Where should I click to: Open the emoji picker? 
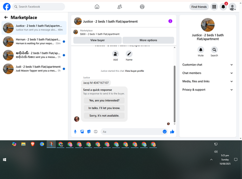[165, 131]
